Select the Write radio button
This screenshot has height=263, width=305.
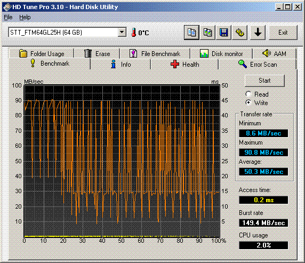point(248,102)
